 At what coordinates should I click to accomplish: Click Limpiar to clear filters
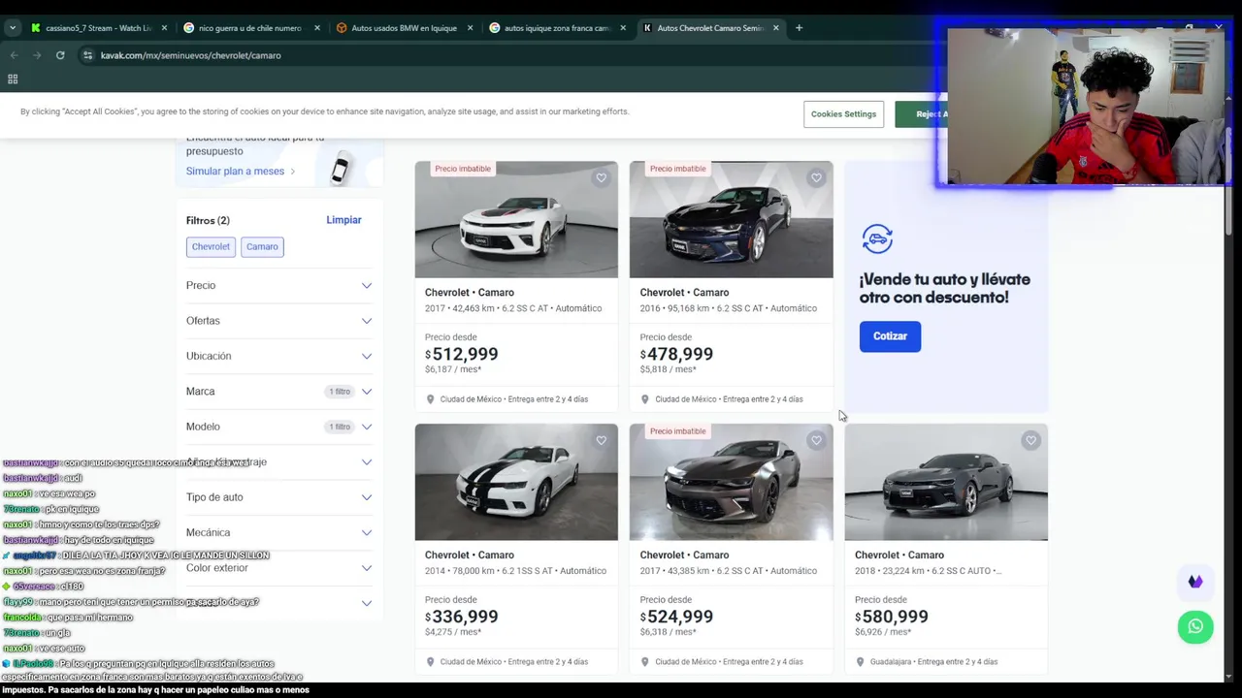[343, 220]
